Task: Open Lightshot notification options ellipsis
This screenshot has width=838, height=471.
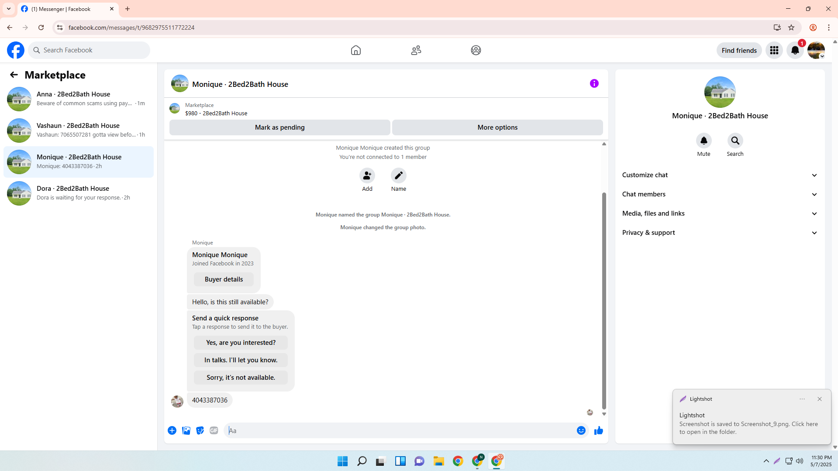Action: click(802, 399)
